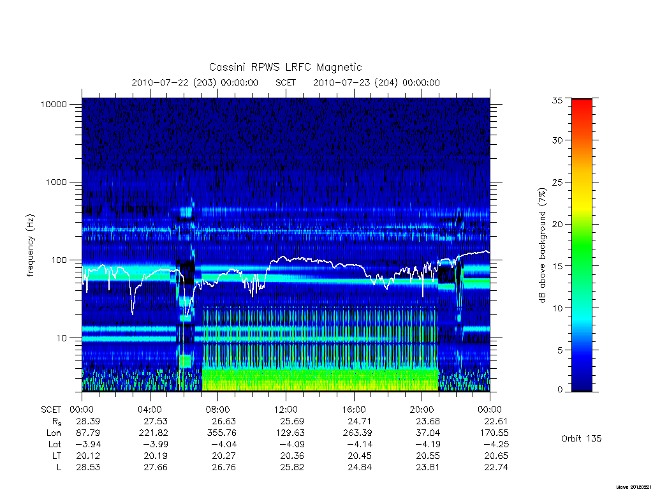Click the LT value "20.27"
This screenshot has width=653, height=490.
click(x=224, y=456)
